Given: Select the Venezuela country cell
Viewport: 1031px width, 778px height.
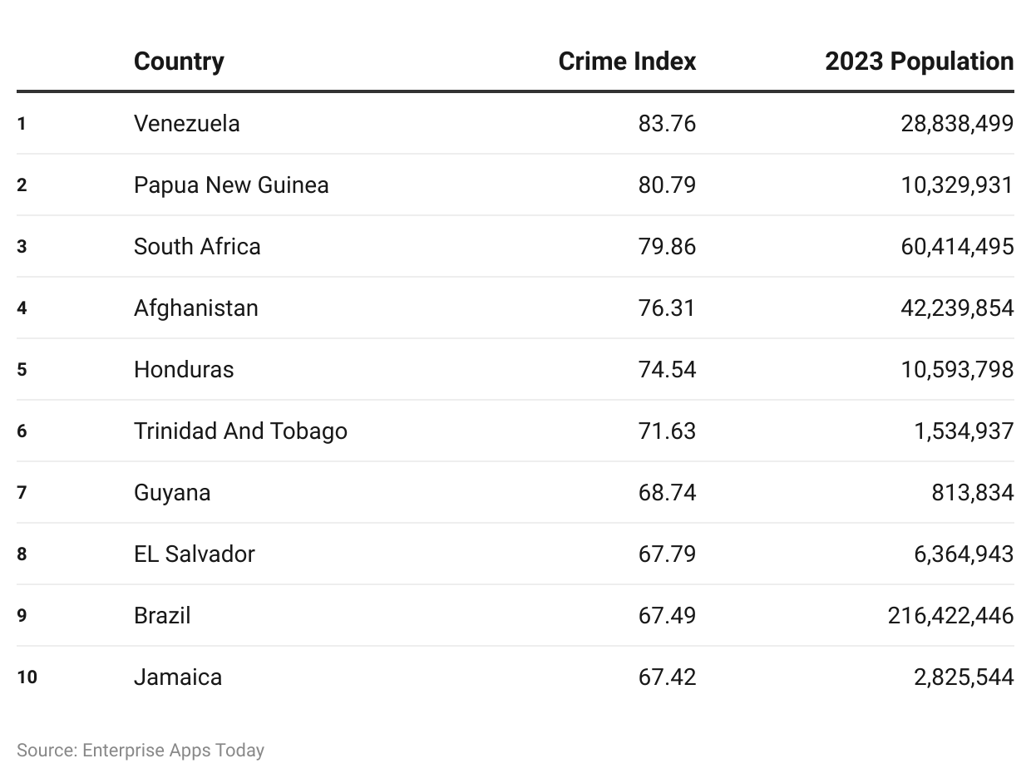Looking at the screenshot, I should click(186, 123).
